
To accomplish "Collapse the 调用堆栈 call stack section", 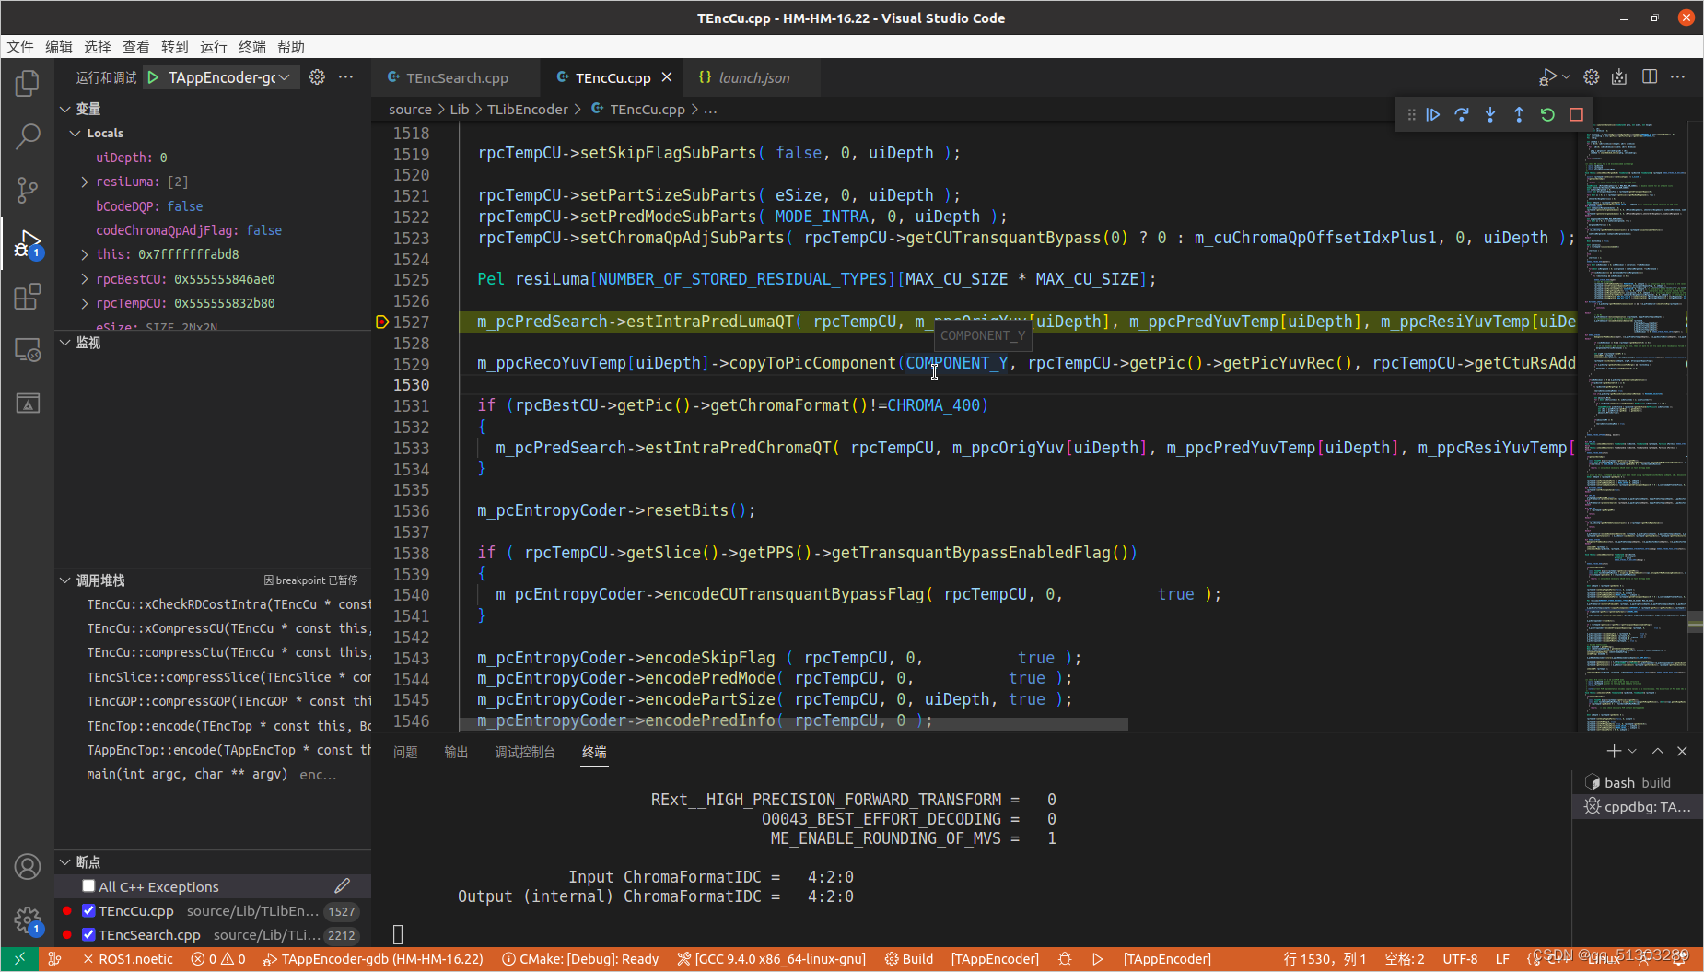I will tap(65, 580).
